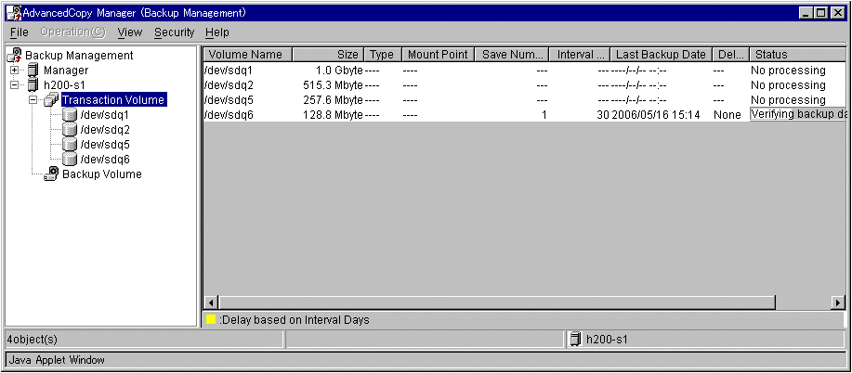Click the disk icon beside /dev/sdq1 in tree

click(x=69, y=114)
